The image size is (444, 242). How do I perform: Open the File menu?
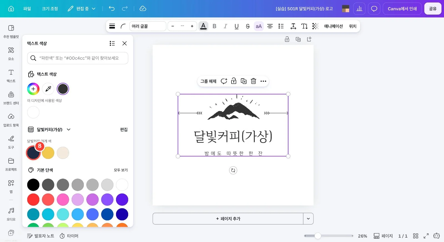[27, 9]
